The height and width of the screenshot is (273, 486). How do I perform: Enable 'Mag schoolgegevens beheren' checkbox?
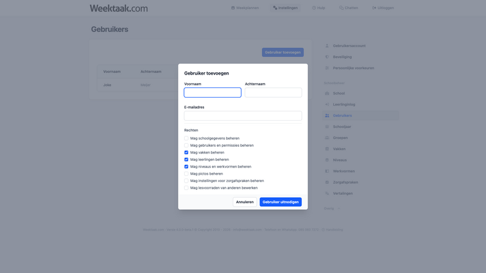187,138
